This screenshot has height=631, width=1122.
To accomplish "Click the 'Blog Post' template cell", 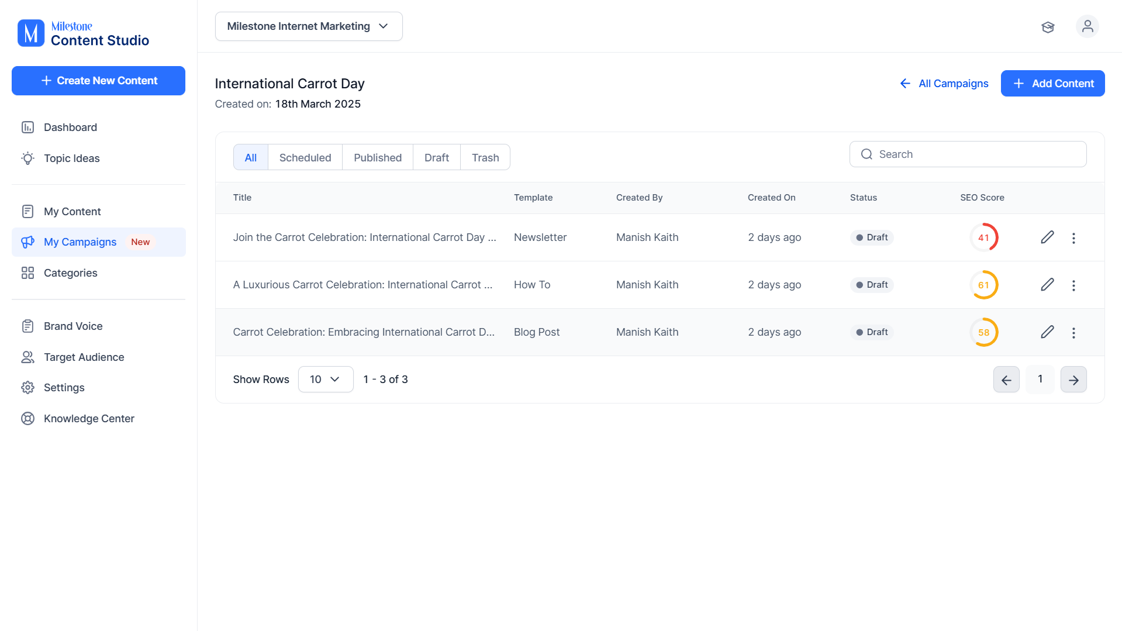I will point(537,332).
